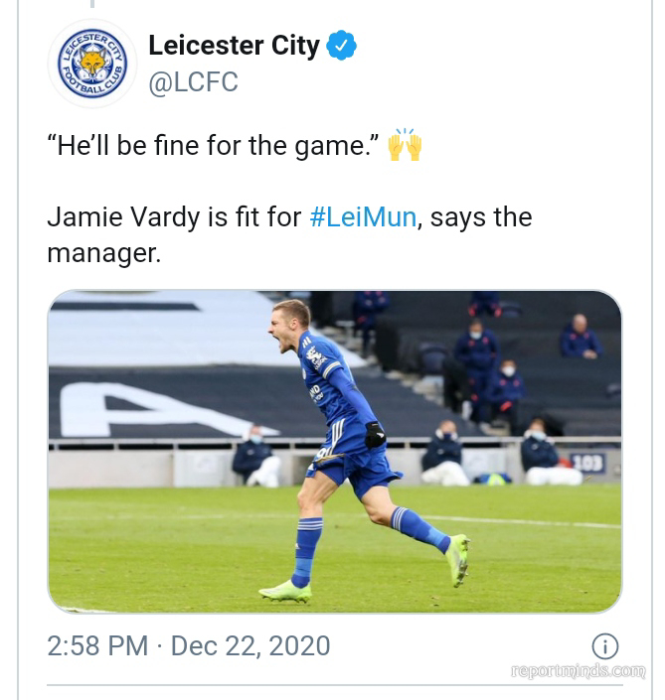665x700 pixels.
Task: Click the blue verified badge
Action: [341, 45]
